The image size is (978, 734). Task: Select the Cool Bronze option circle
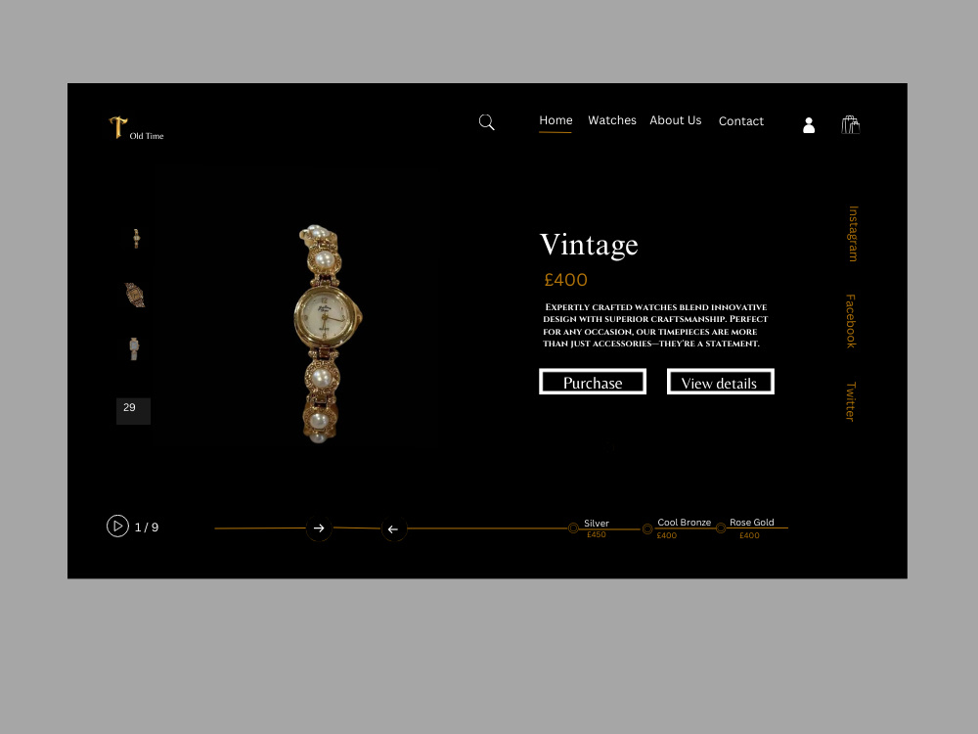pos(647,528)
